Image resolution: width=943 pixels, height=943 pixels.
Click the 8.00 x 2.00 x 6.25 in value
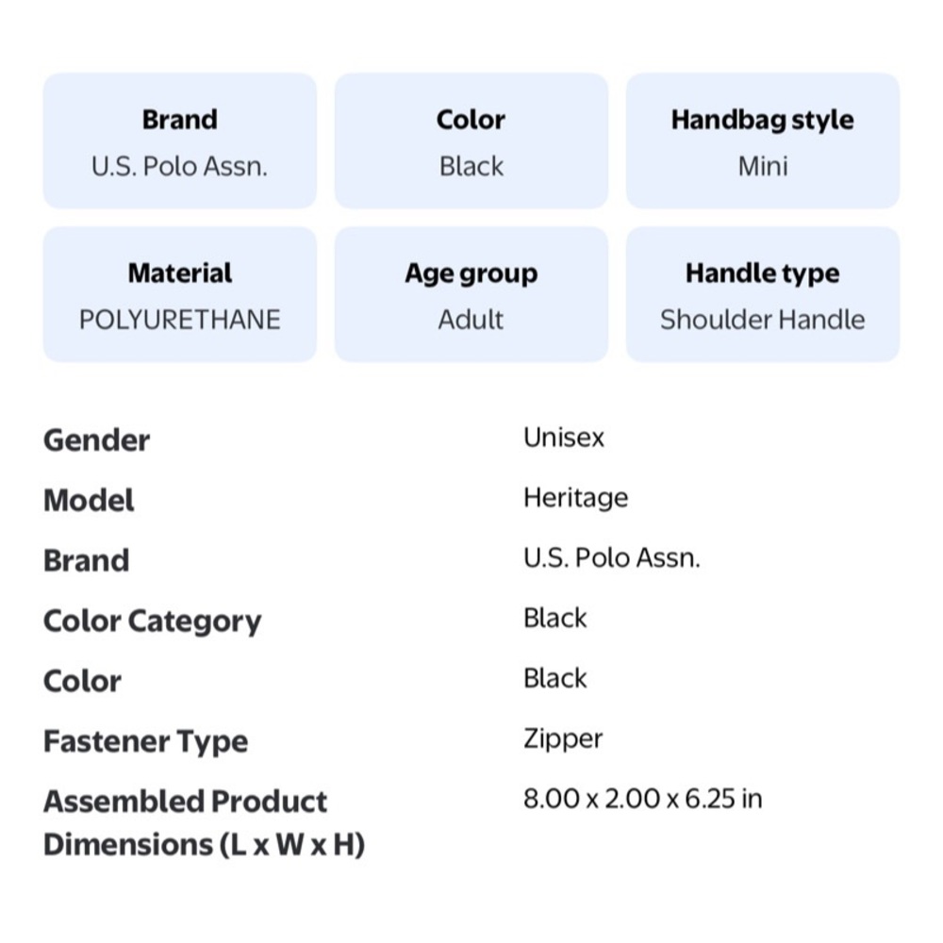[x=642, y=800]
